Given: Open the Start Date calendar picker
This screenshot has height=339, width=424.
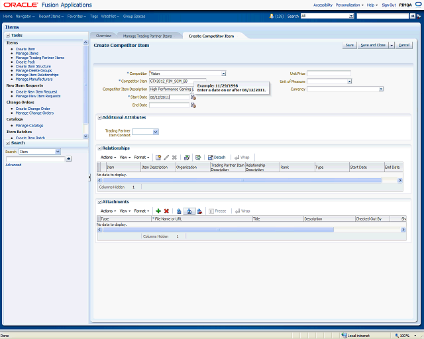Looking at the screenshot, I should point(193,97).
